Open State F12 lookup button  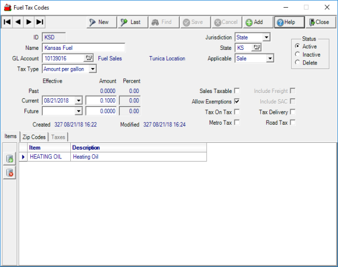(256, 48)
